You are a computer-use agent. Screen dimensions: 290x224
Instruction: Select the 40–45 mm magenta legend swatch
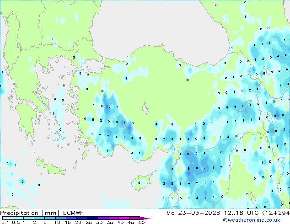[124, 218]
